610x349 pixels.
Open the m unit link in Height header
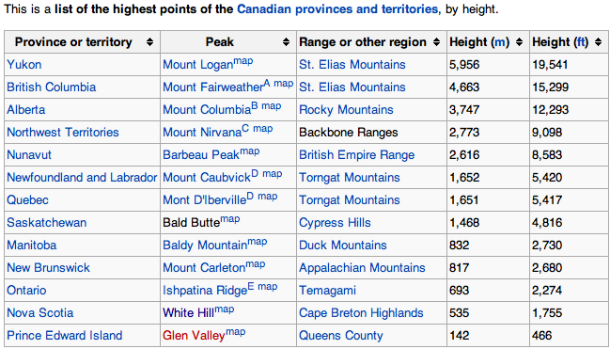click(500, 42)
